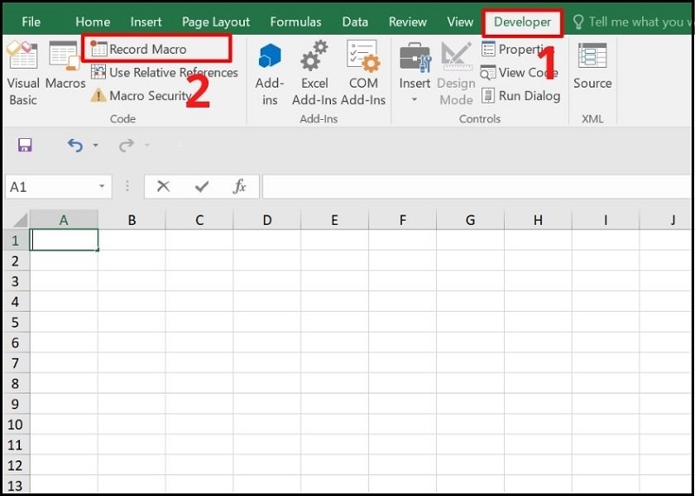Select column D header
This screenshot has height=496, width=695.
coord(267,221)
